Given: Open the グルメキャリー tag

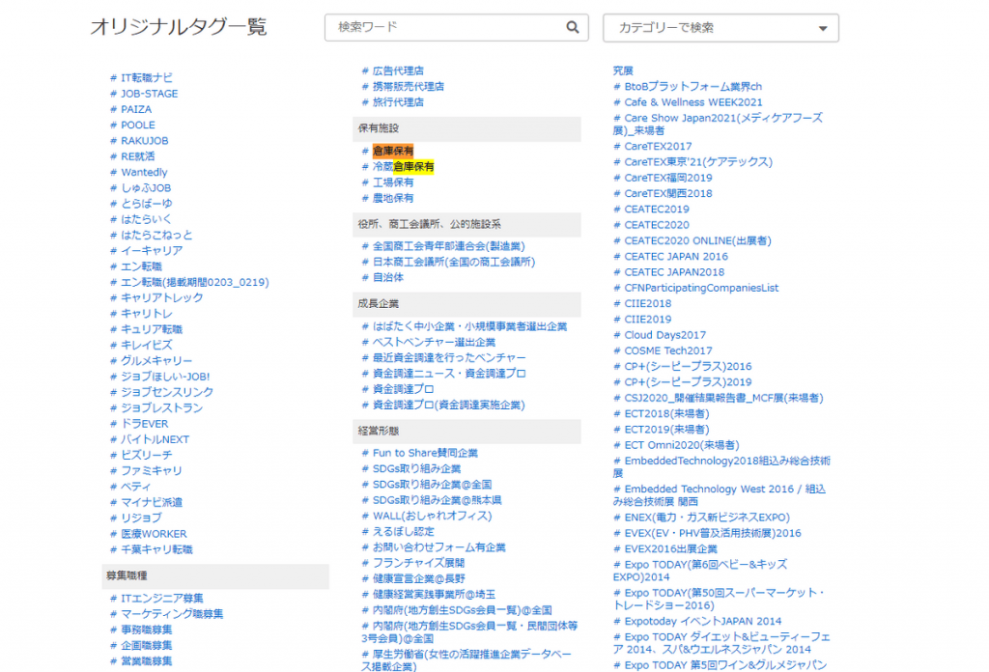Looking at the screenshot, I should point(156,360).
